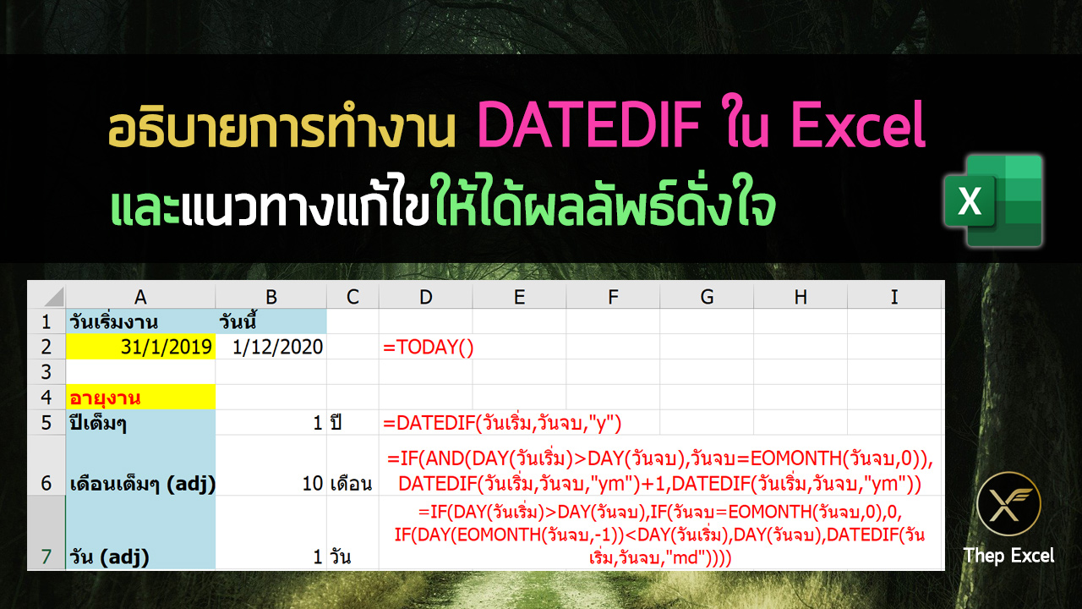
Task: Click the เดือน unit cell
Action: pos(352,465)
